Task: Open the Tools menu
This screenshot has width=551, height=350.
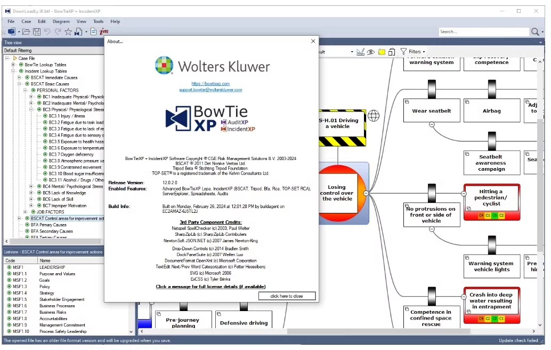Action: point(99,21)
